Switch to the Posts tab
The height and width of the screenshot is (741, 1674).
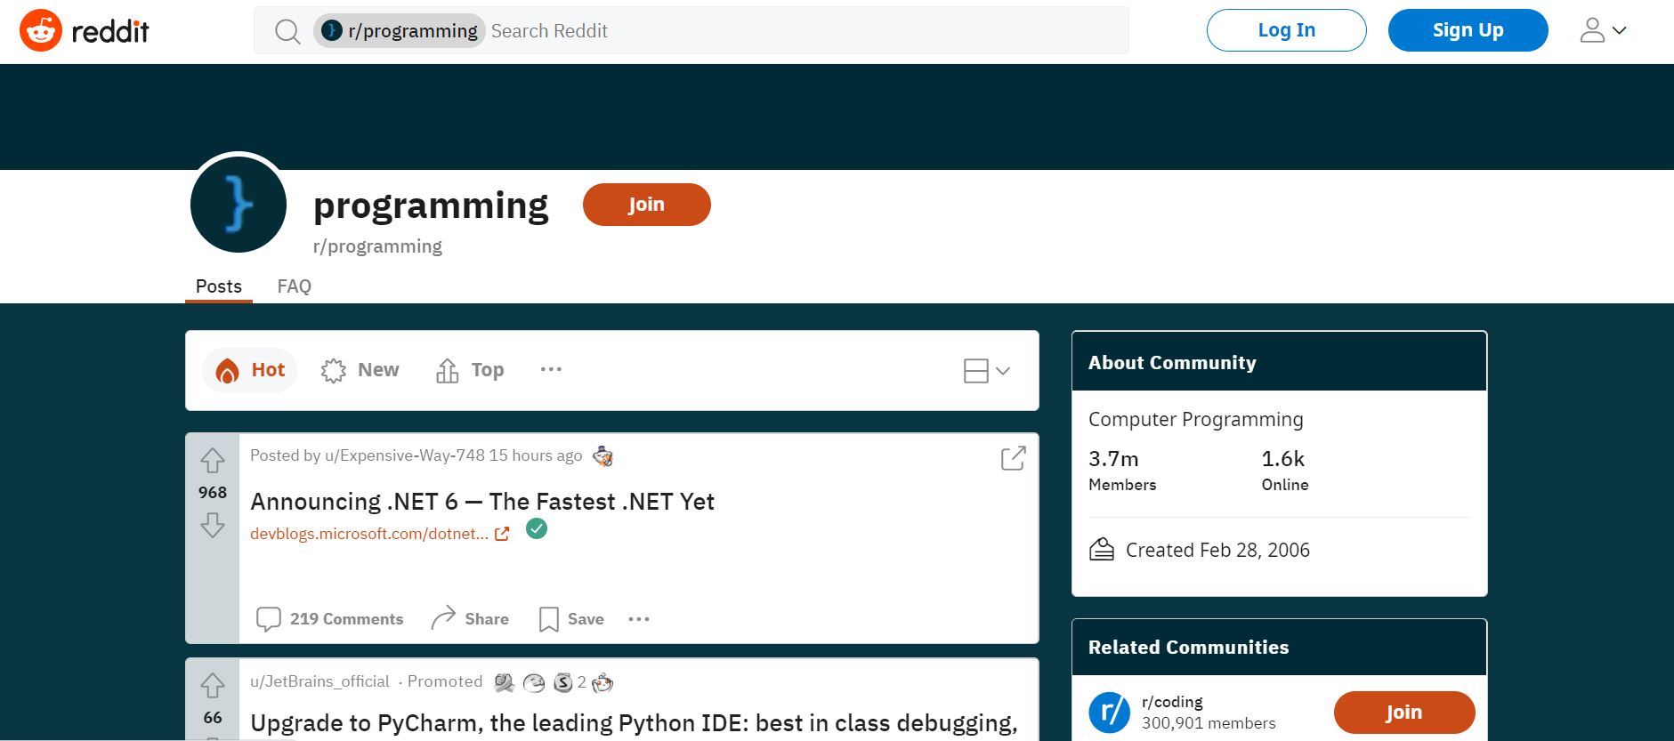(x=219, y=286)
